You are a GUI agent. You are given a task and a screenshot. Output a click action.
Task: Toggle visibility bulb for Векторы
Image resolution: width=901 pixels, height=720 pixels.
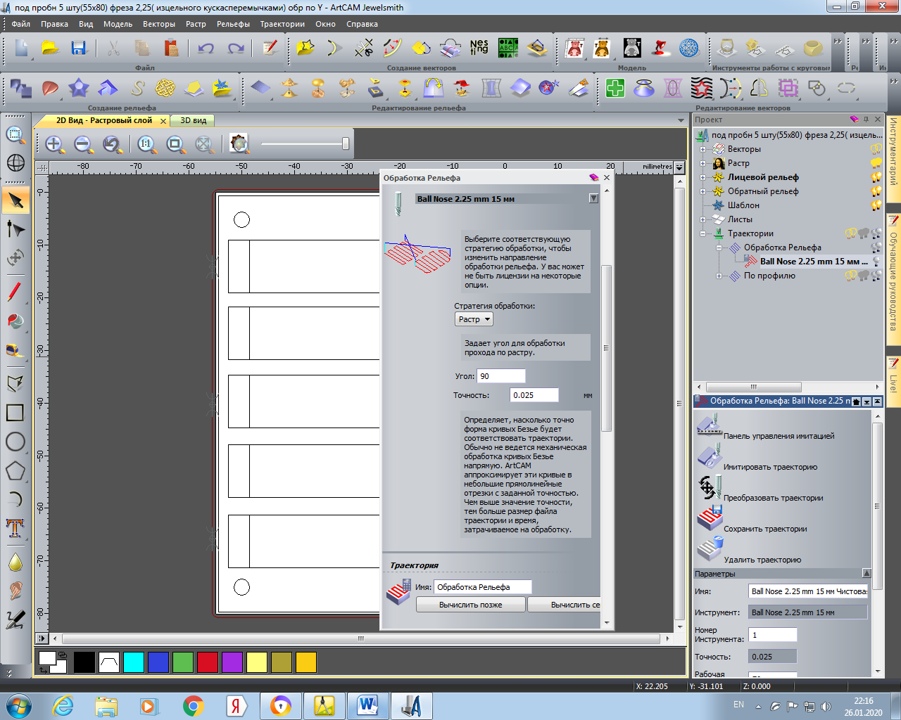[876, 149]
